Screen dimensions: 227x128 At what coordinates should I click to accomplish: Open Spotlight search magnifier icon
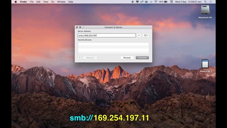(x=205, y=2)
